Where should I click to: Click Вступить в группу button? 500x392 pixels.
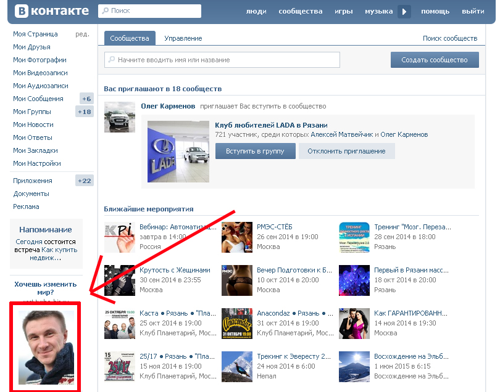pos(255,151)
